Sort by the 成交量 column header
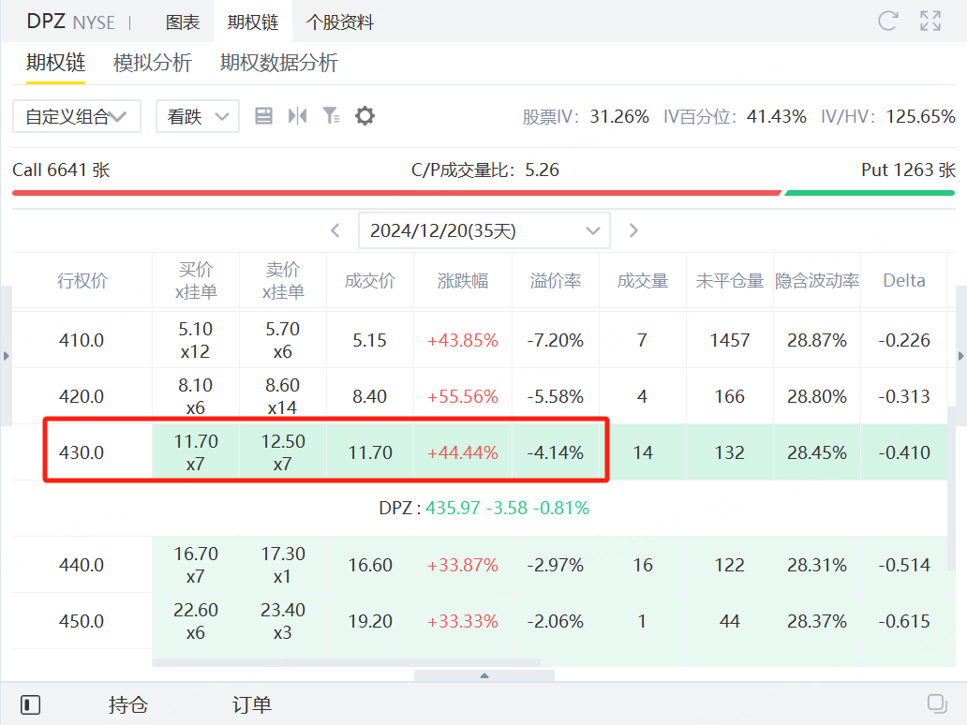Viewport: 967px width, 725px height. (x=643, y=280)
